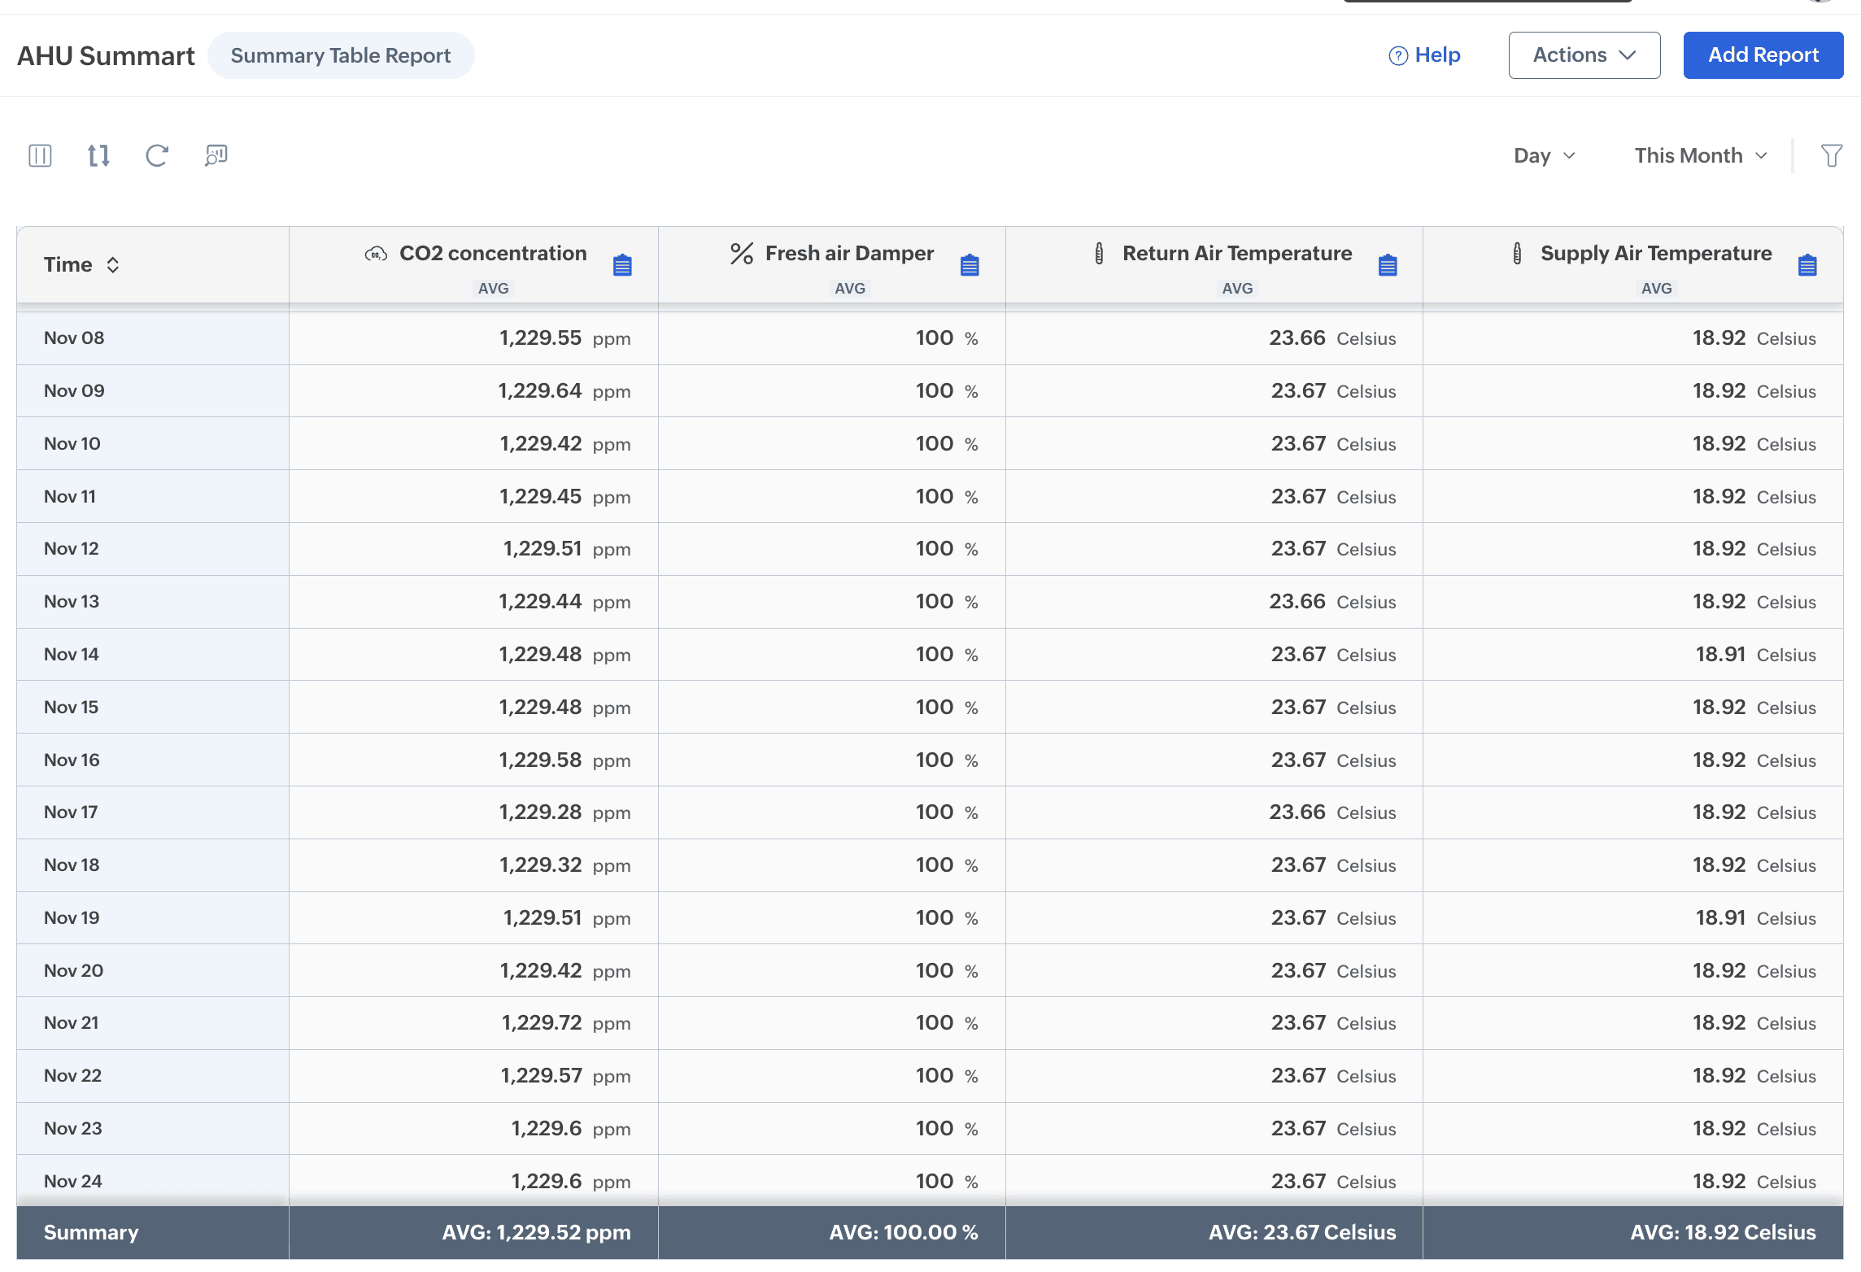Click the sort arrows toolbar icon
The height and width of the screenshot is (1272, 1861).
[98, 155]
